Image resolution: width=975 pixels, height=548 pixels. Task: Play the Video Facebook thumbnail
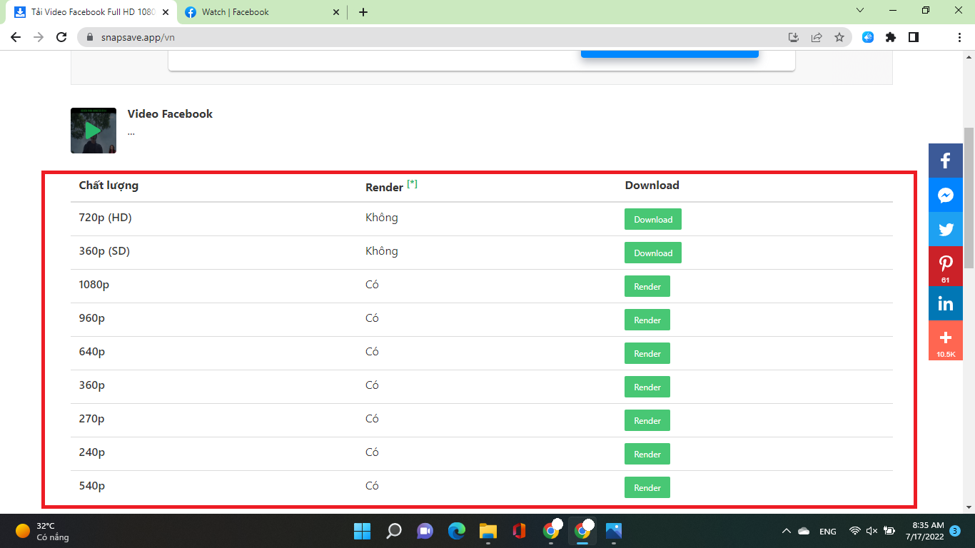(93, 131)
